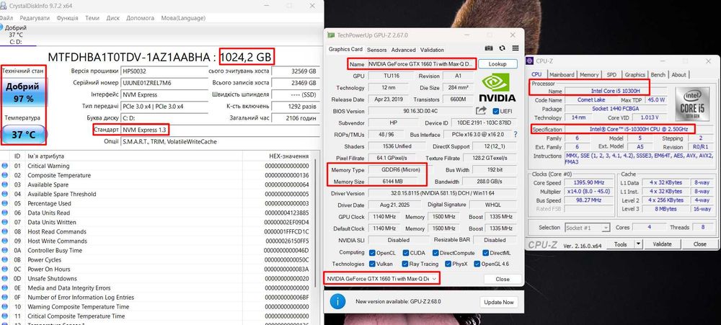This screenshot has width=721, height=325.
Task: Switch to Validation tab in GPU-Z
Action: click(432, 50)
